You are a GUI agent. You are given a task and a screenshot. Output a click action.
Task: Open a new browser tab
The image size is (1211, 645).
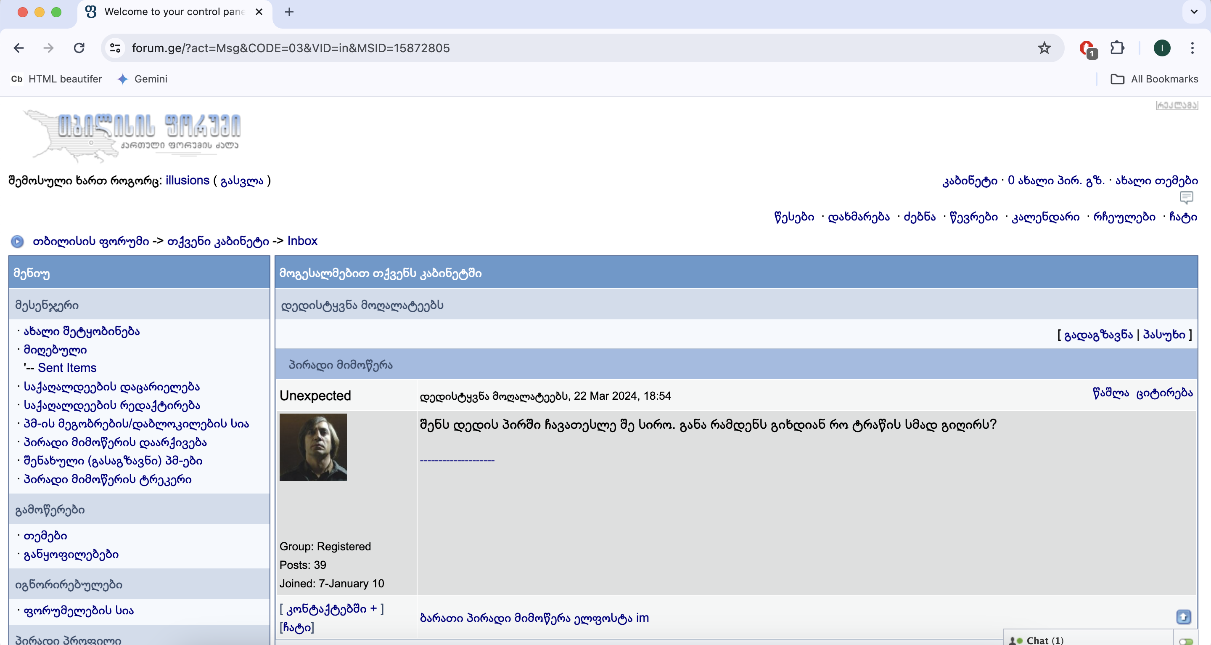[x=289, y=12]
